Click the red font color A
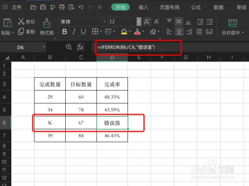Image resolution: width=249 pixels, height=186 pixels. coord(137,31)
